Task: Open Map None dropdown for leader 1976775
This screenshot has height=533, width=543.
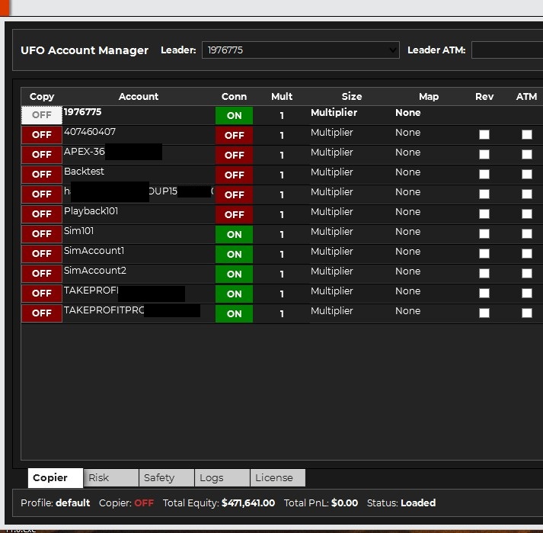Action: (408, 113)
